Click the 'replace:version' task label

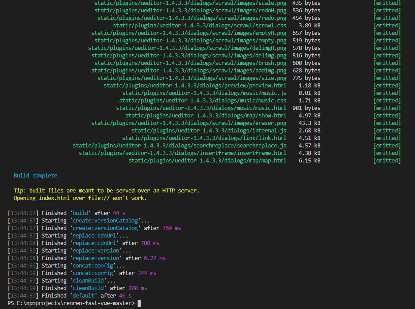96,250
